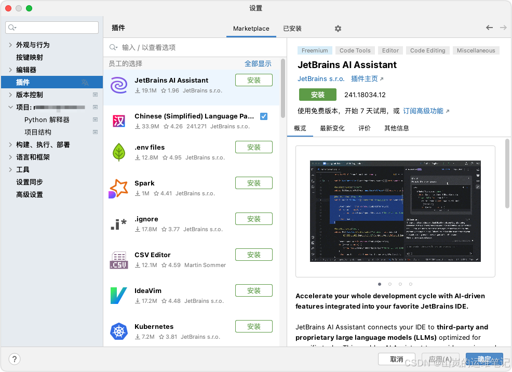Screen dimensions: 512x372
Task: Click the 全部显示 link
Action: [x=258, y=64]
